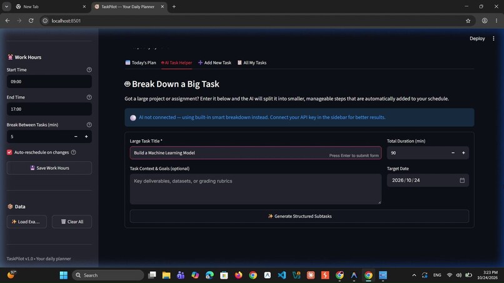
Task: Click Load Example data button
Action: [x=27, y=222]
